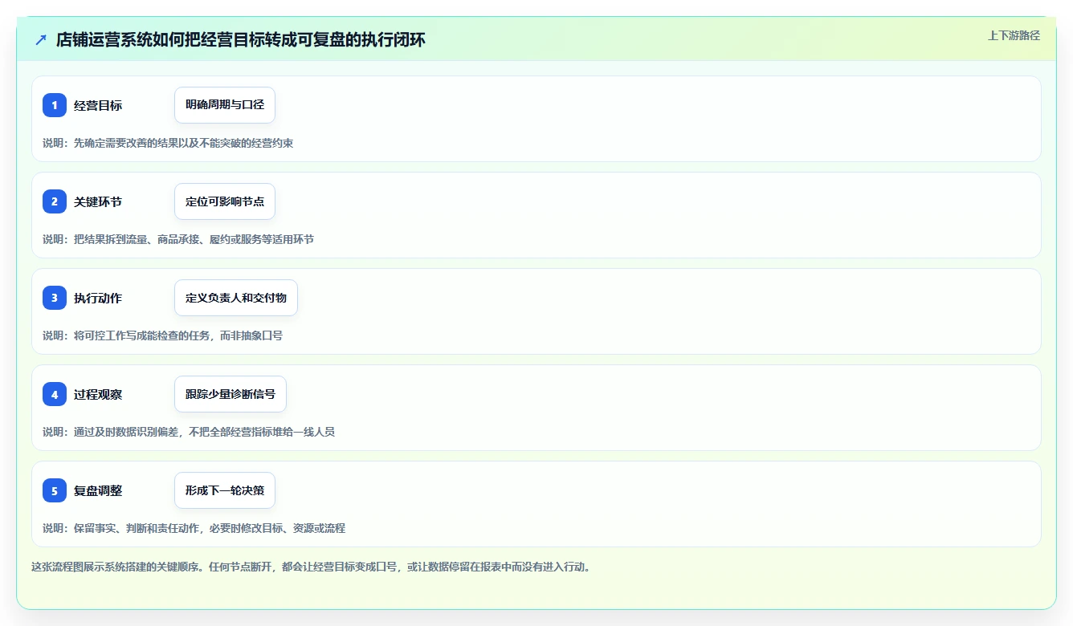This screenshot has width=1073, height=626.
Task: Click the 定位可影响节点 chip
Action: click(225, 201)
